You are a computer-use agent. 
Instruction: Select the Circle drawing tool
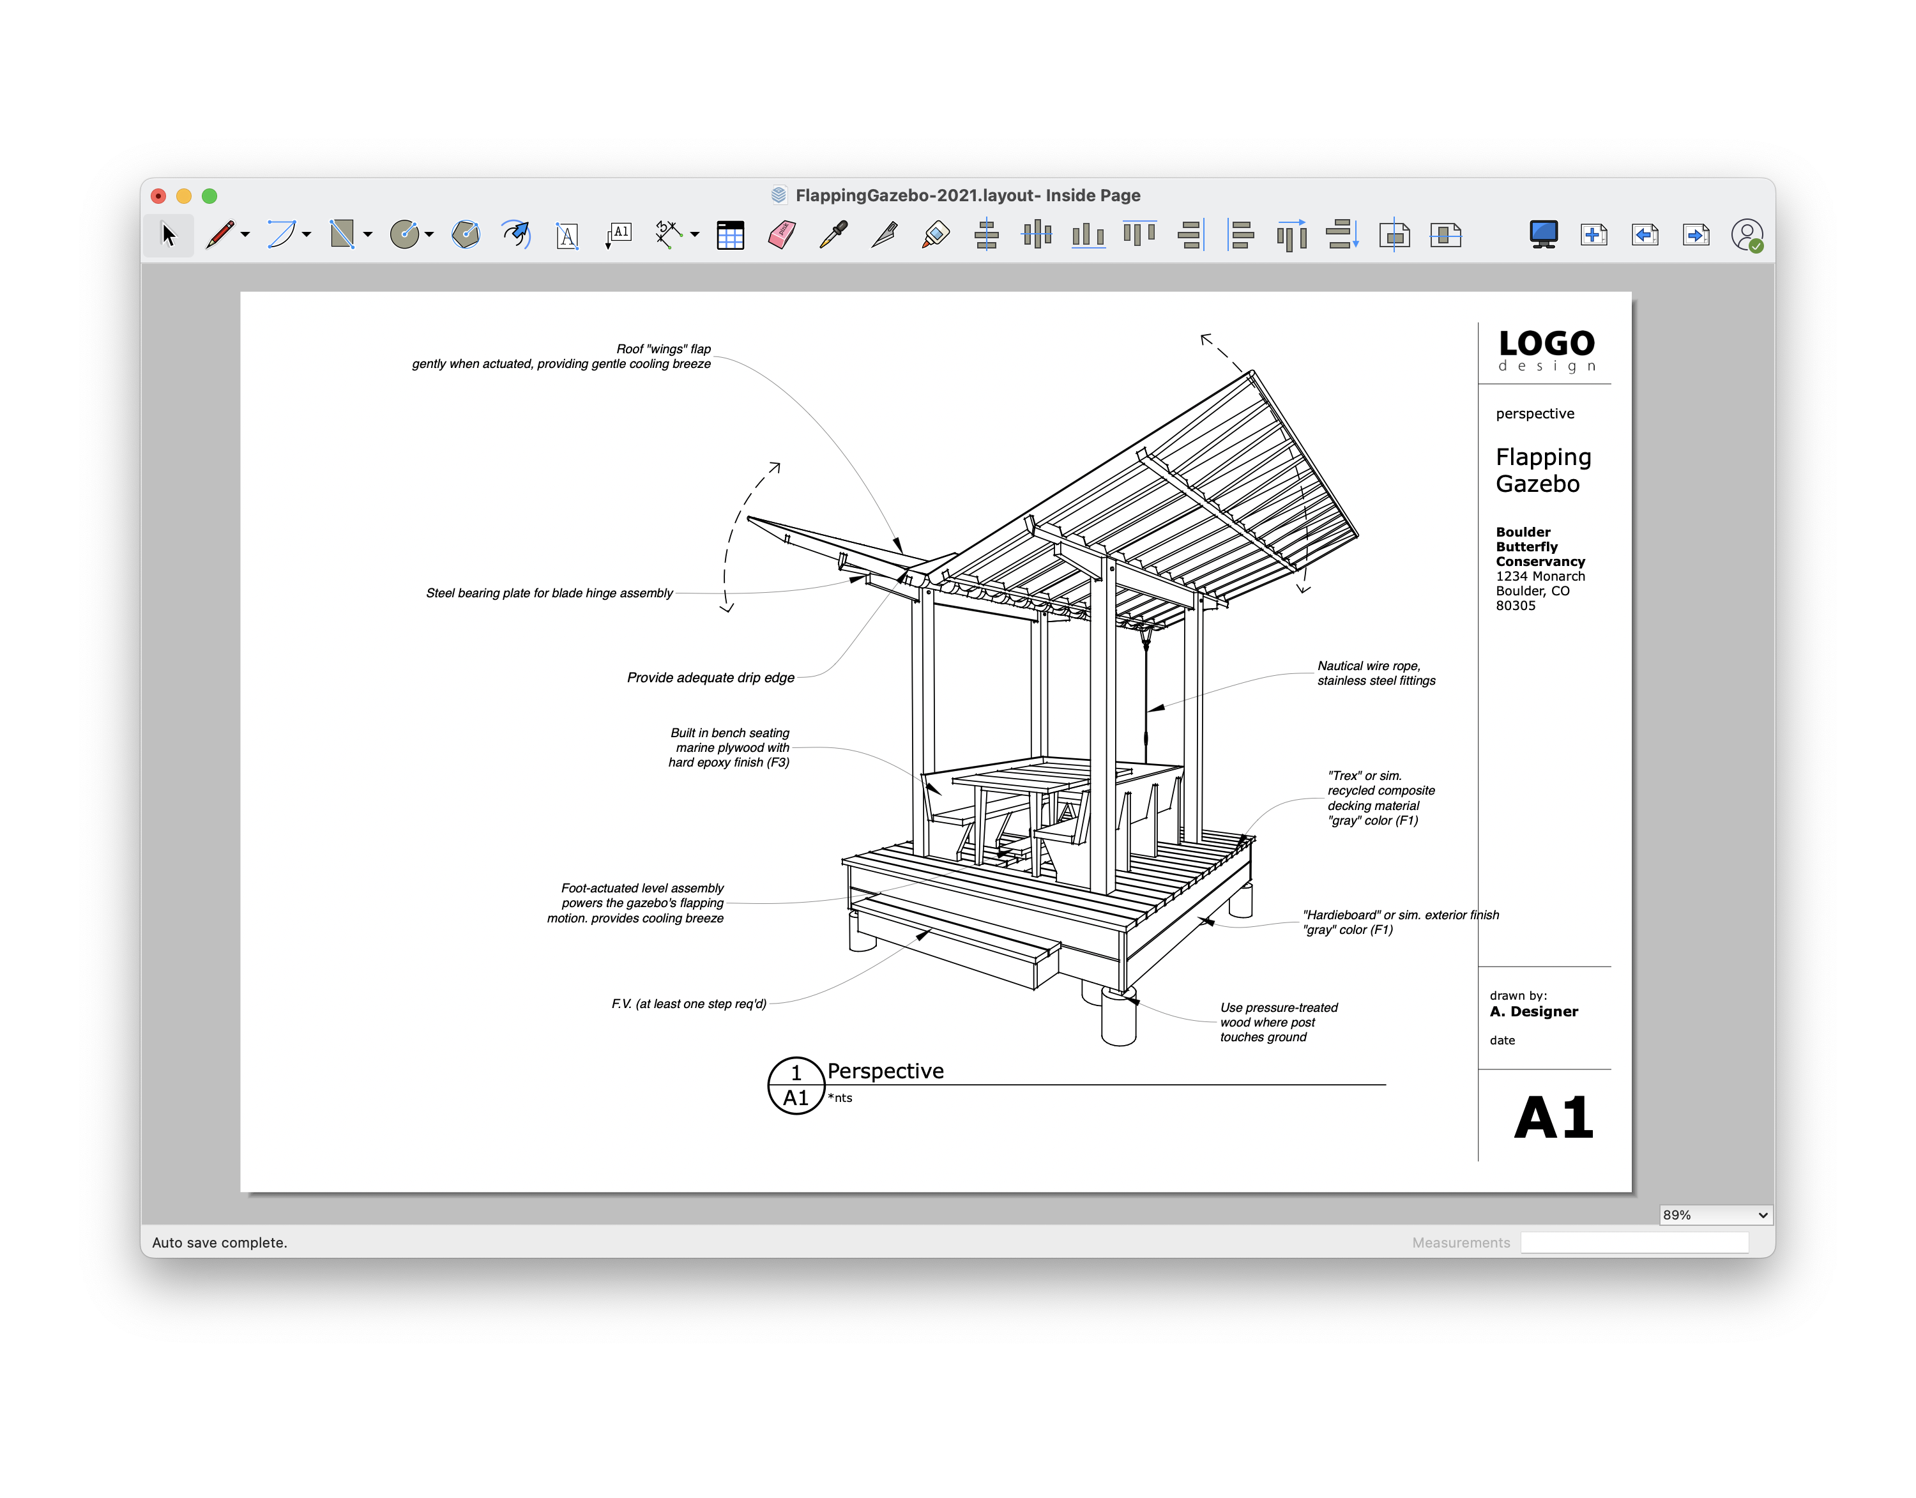(404, 234)
